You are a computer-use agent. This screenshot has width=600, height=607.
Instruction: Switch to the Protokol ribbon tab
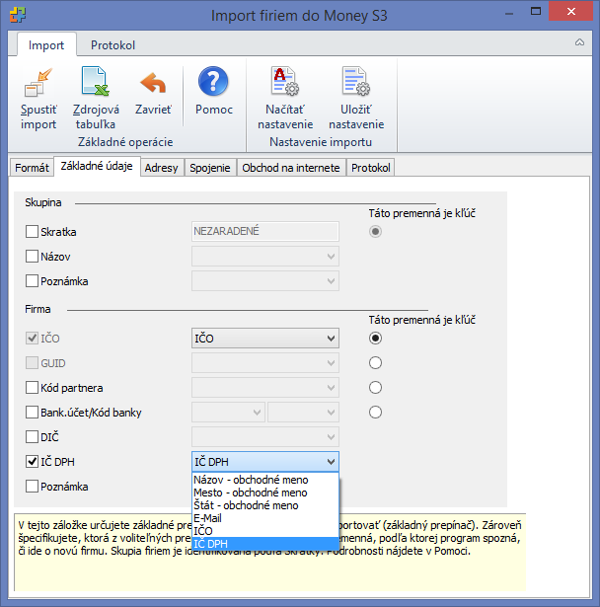[x=112, y=45]
